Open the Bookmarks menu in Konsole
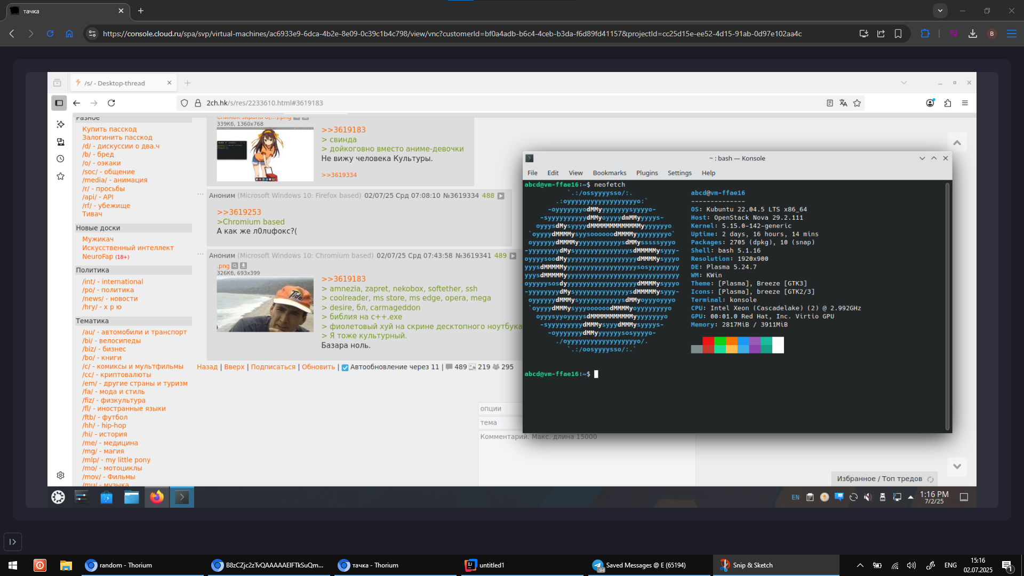Image resolution: width=1024 pixels, height=576 pixels. [609, 173]
